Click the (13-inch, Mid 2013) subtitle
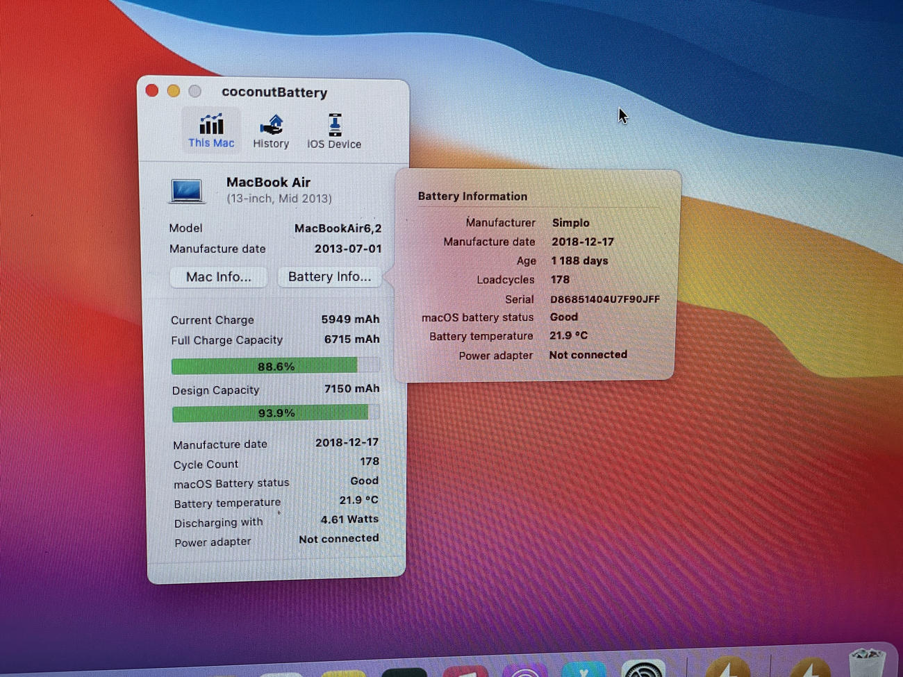This screenshot has height=677, width=903. click(279, 199)
